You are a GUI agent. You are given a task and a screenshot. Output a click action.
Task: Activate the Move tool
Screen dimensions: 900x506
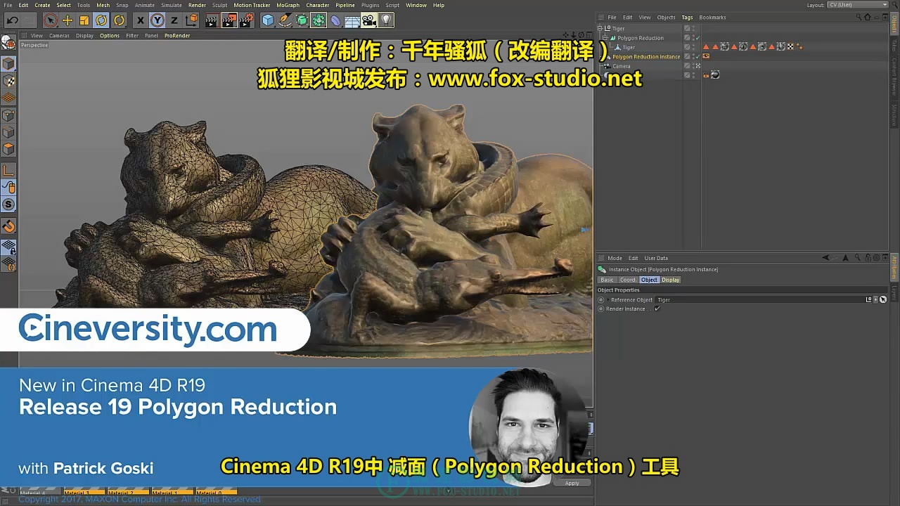pos(67,20)
